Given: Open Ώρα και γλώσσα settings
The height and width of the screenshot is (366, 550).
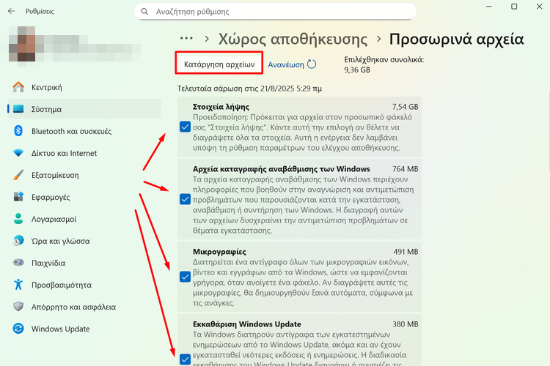Looking at the screenshot, I should pyautogui.click(x=84, y=241).
